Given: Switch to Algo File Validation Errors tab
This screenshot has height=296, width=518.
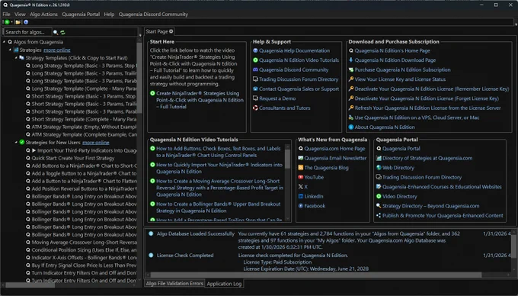Looking at the screenshot, I should click(x=174, y=284).
